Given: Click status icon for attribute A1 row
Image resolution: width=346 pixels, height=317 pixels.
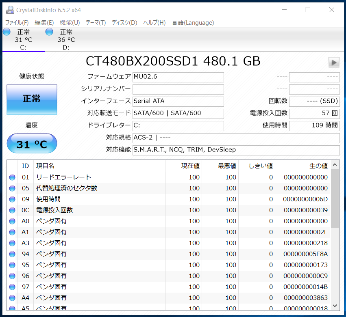Looking at the screenshot, I should [x=12, y=232].
